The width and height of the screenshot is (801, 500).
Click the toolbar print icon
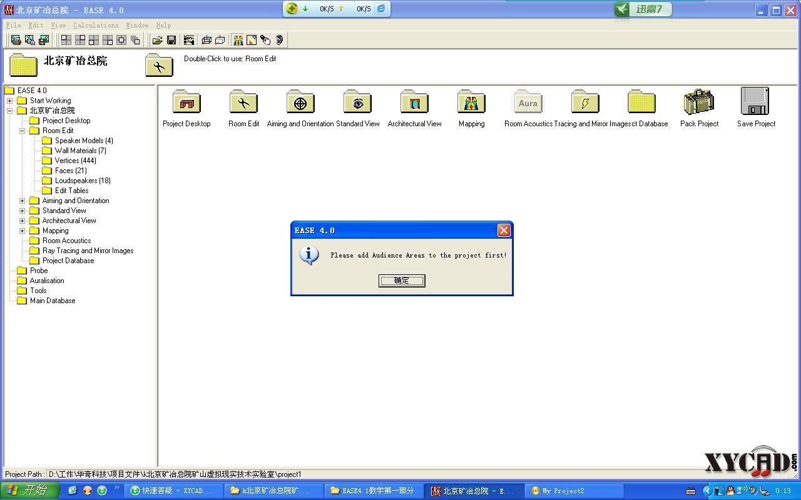(16, 40)
